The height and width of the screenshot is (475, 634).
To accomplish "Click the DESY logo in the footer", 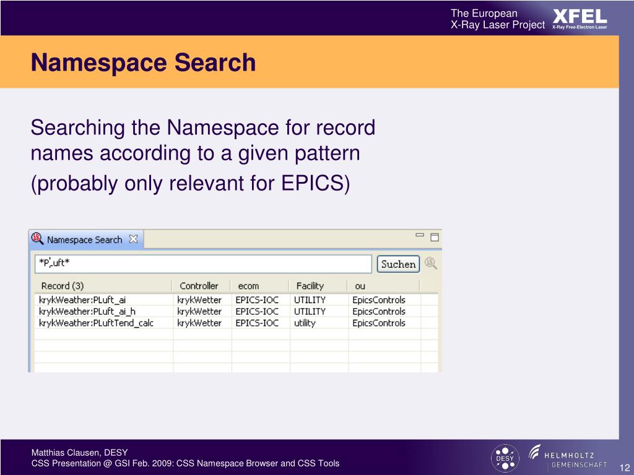I will (505, 458).
